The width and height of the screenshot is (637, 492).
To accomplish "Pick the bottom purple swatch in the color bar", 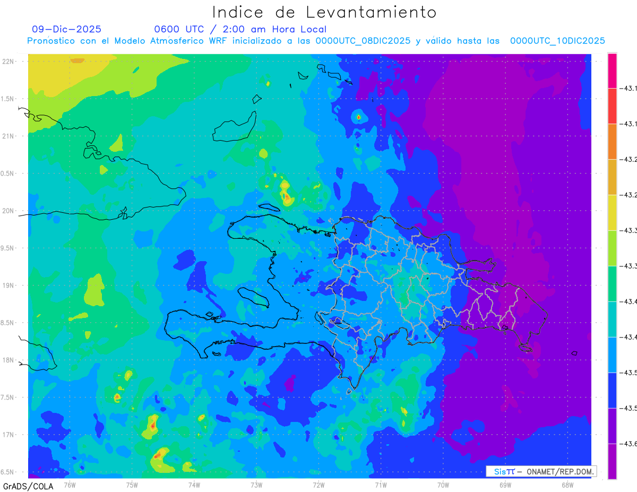I will click(612, 462).
